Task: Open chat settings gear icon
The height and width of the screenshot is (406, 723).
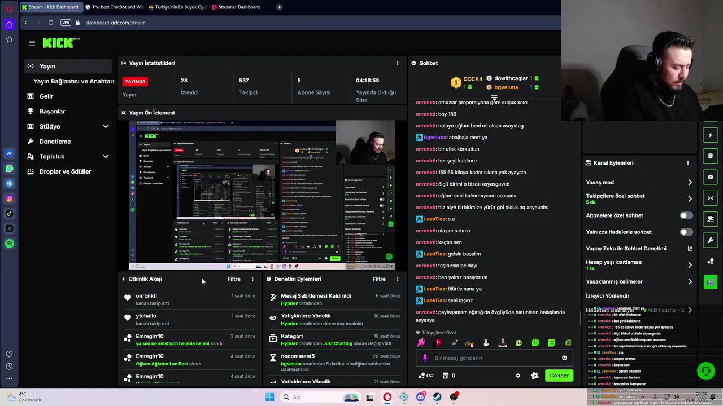Action: 518,376
